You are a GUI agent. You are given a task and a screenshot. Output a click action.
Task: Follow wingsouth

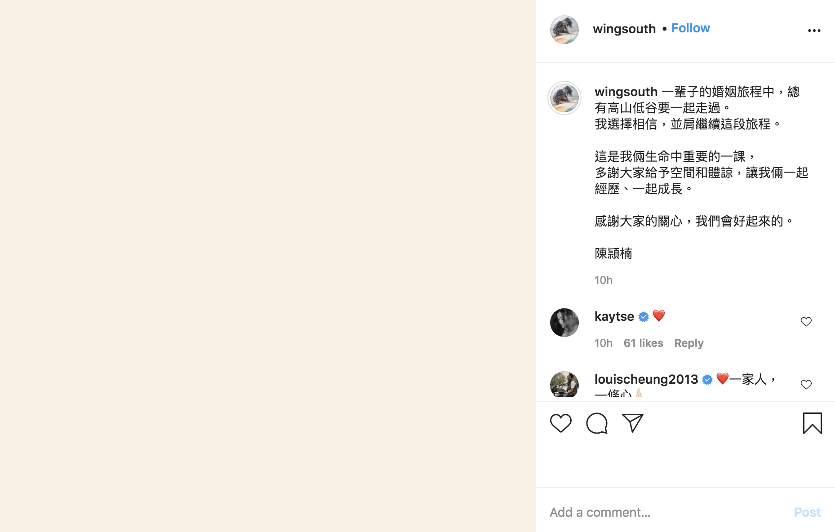pos(690,28)
